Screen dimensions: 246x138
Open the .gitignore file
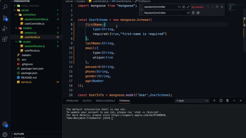point(27,64)
